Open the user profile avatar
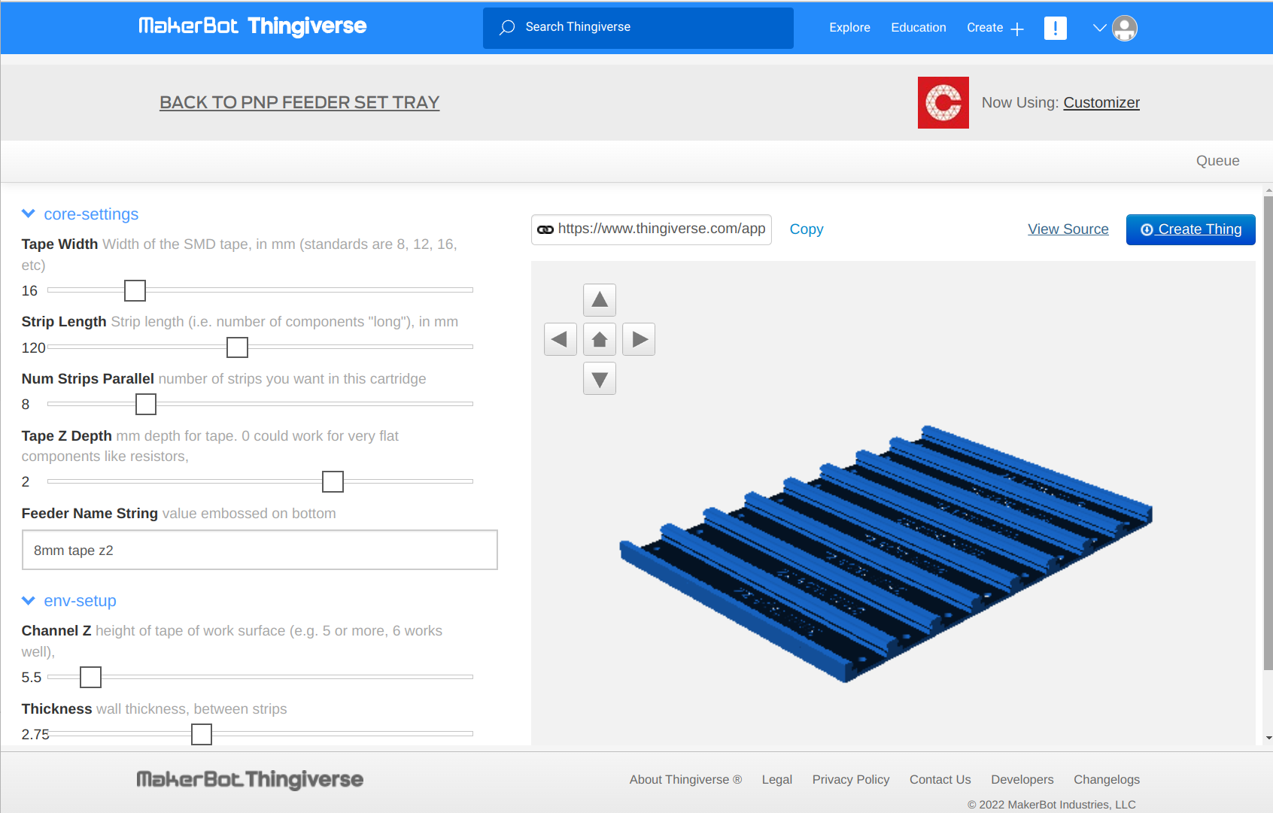 [1125, 29]
